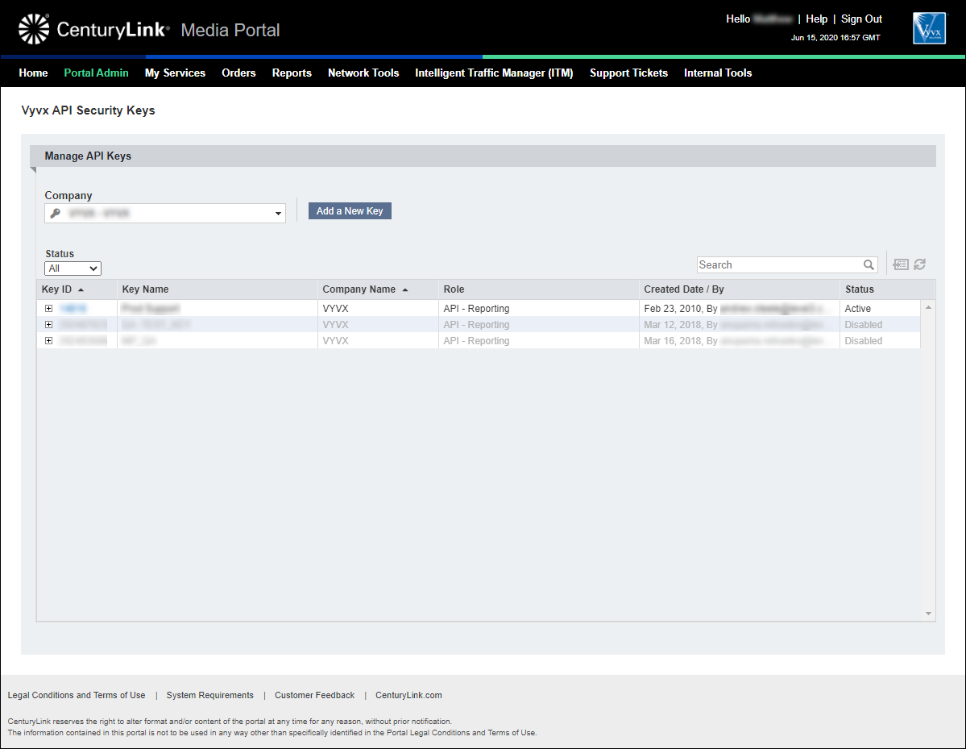The height and width of the screenshot is (749, 966).
Task: Sort by Role column header
Action: [x=454, y=289]
